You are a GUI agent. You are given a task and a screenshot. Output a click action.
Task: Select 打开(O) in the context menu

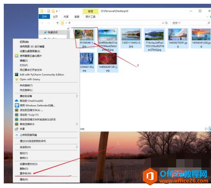coord(24,42)
